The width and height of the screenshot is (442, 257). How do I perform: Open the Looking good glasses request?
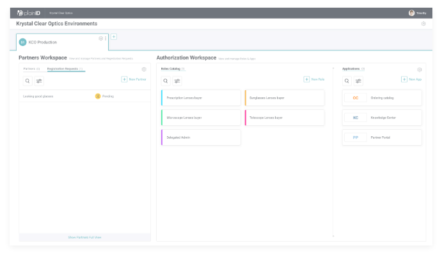84,97
